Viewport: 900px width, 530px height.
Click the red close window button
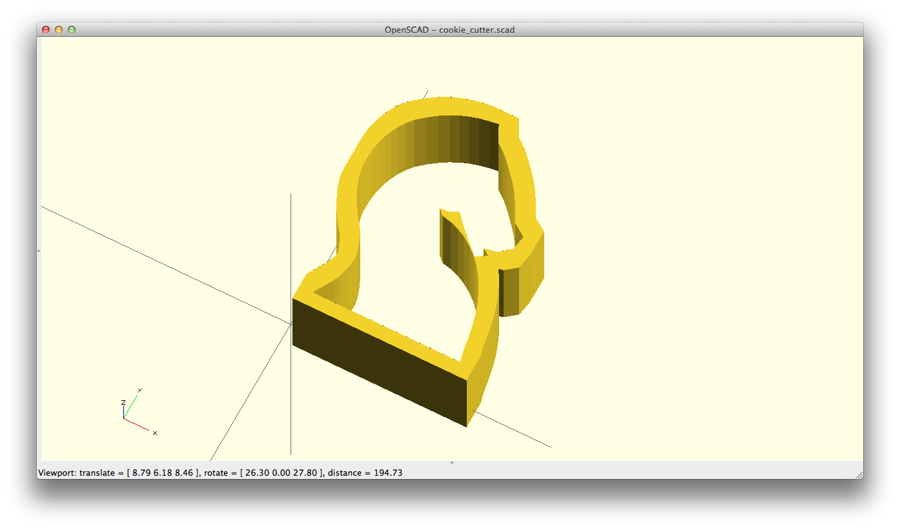46,30
